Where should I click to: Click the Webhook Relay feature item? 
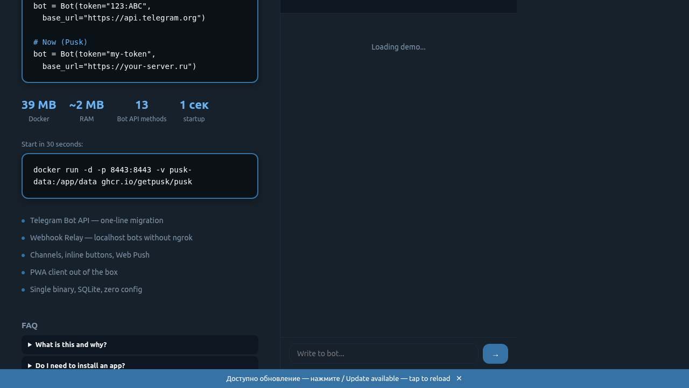111,238
